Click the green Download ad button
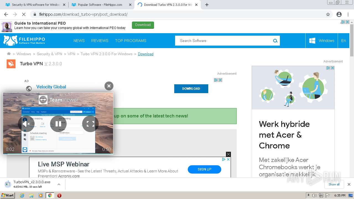 click(143, 25)
